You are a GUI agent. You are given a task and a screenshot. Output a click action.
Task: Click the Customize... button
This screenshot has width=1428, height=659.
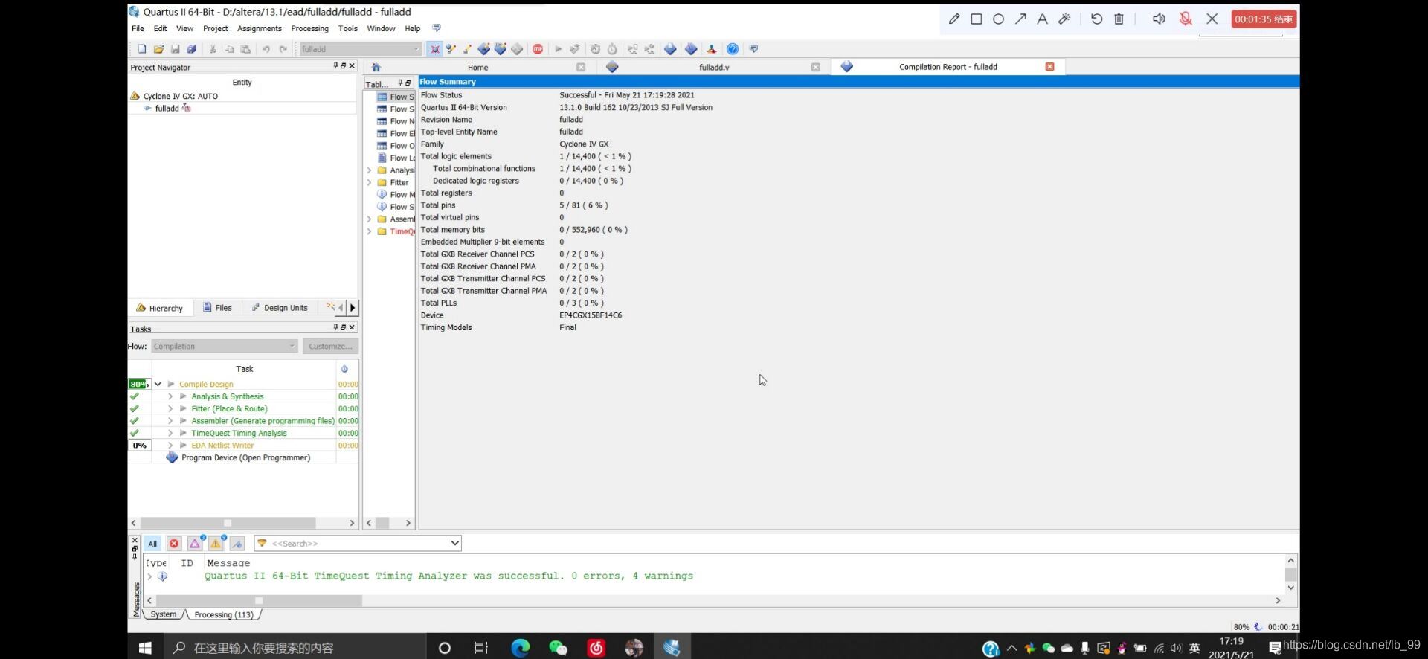[330, 346]
